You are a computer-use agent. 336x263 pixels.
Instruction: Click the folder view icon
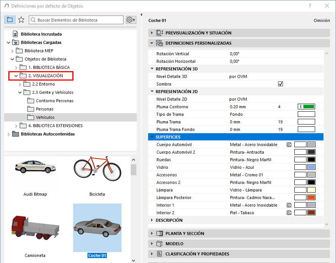click(10, 20)
